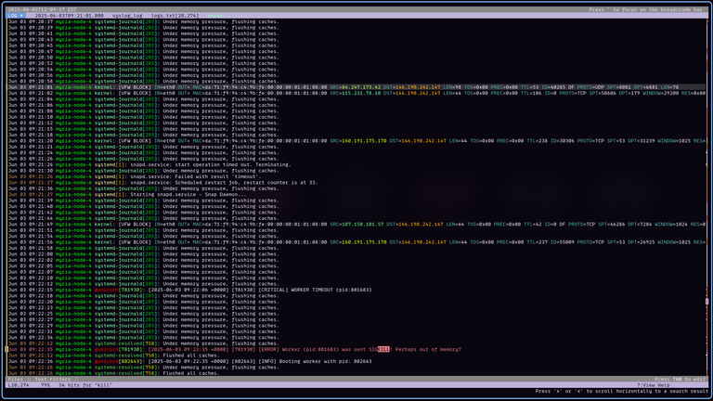
Task: Click the 79% position indicator
Action: point(45,385)
